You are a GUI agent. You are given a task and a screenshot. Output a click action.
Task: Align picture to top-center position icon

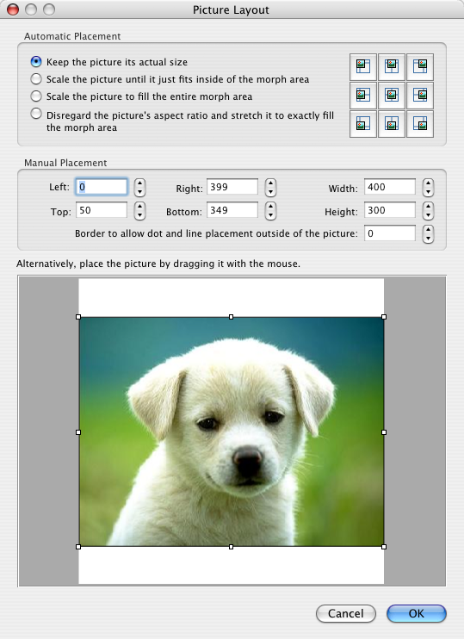(392, 67)
